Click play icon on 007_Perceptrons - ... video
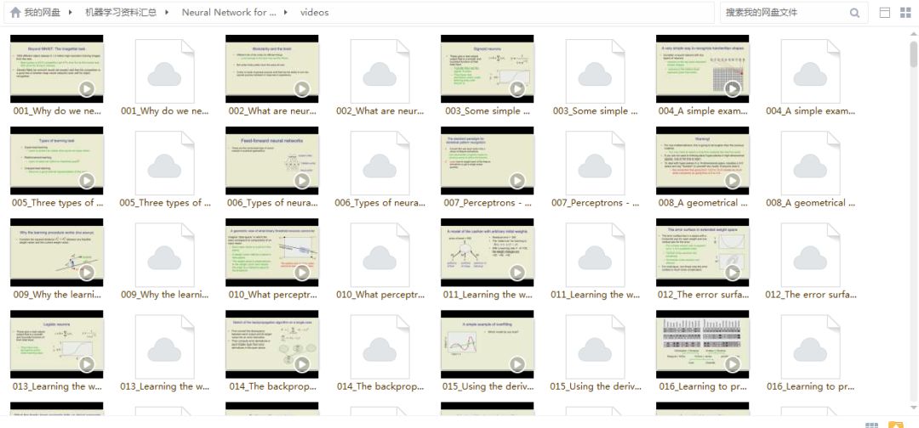This screenshot has width=919, height=428. click(517, 181)
